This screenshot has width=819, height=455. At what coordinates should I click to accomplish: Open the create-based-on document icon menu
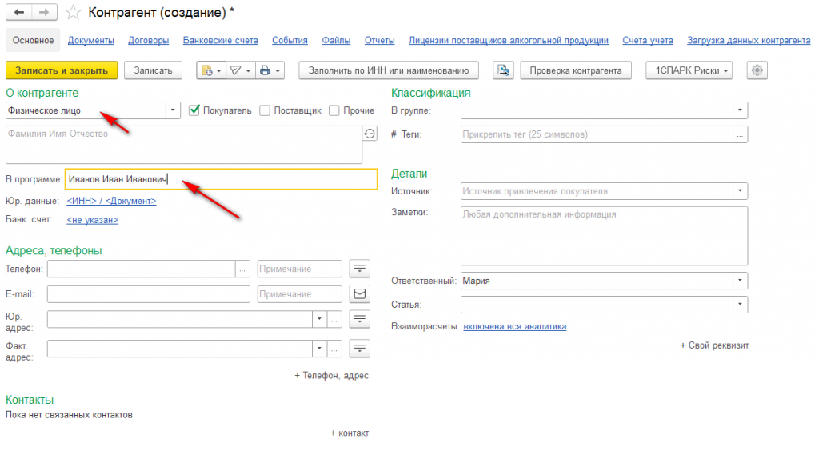tap(211, 70)
